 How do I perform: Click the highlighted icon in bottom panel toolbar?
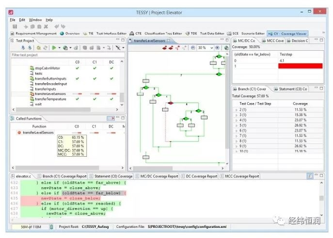[x=310, y=176]
